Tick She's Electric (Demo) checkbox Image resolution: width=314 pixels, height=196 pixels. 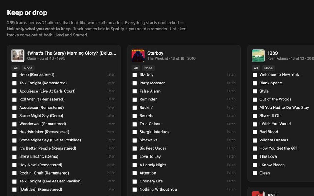pos(14,156)
